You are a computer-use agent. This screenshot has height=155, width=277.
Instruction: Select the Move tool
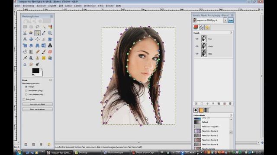[x=31, y=39]
